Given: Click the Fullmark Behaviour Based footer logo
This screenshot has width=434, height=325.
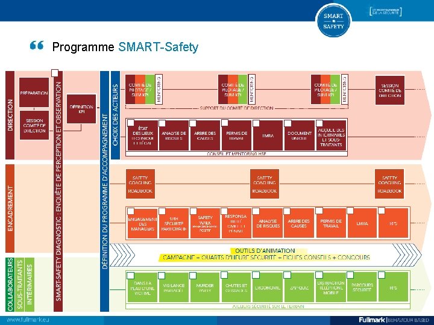Looking at the screenshot, I should tap(394, 320).
